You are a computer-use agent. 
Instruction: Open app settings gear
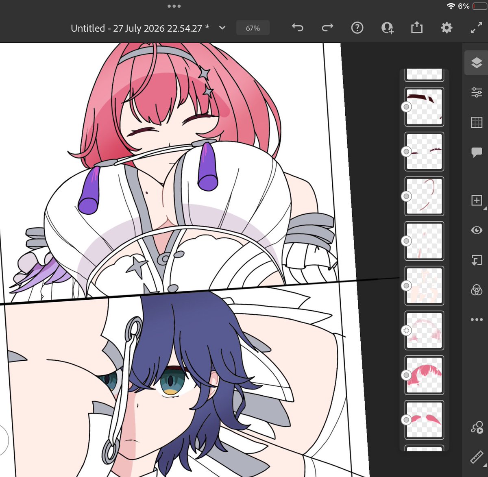[447, 28]
